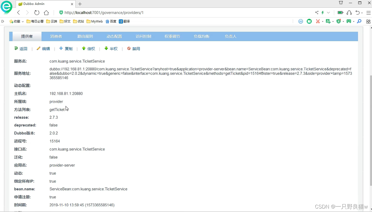Viewport: 372px width, 212px height.
Task: Select the 提供者 tab
Action: click(27, 36)
